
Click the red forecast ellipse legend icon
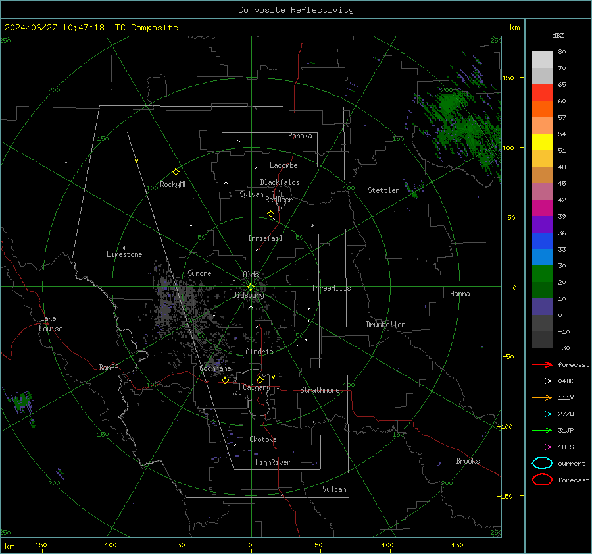tap(542, 480)
